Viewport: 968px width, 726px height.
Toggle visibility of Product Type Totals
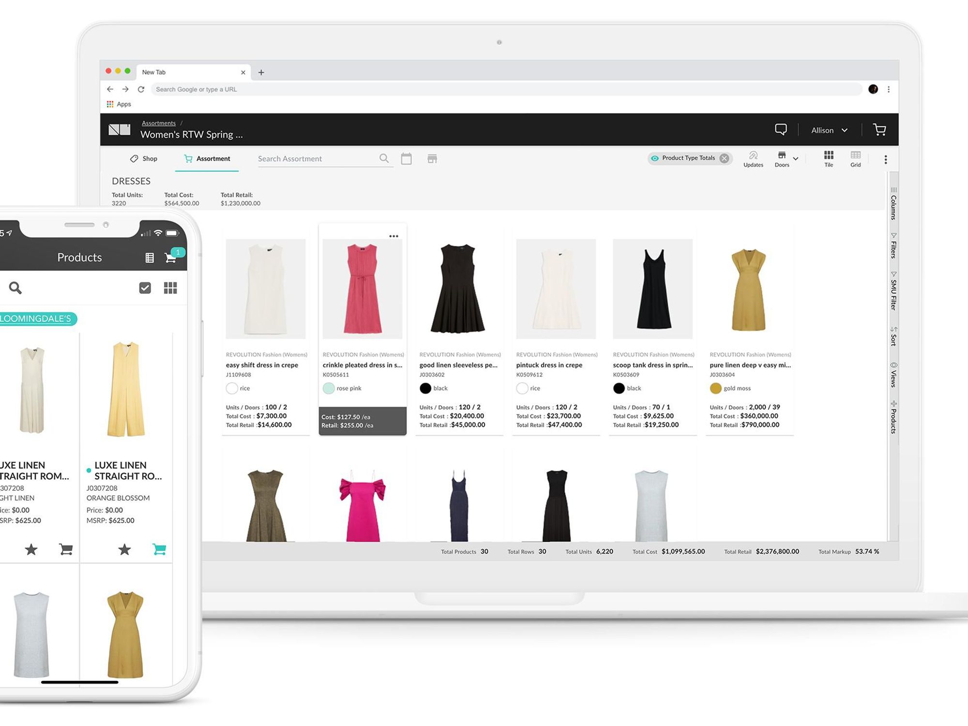[x=654, y=158]
